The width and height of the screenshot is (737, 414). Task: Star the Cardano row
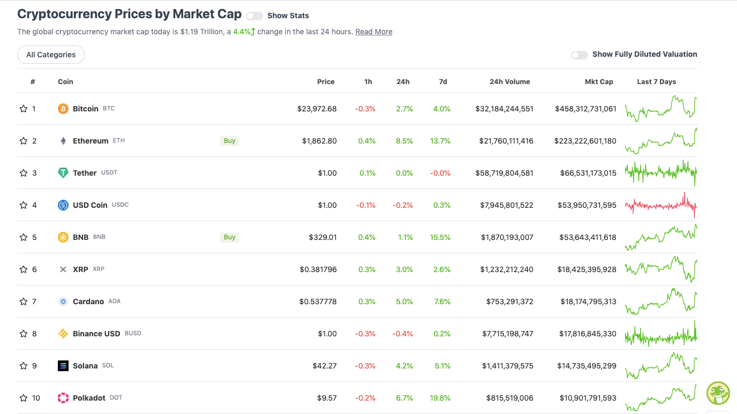[24, 302]
